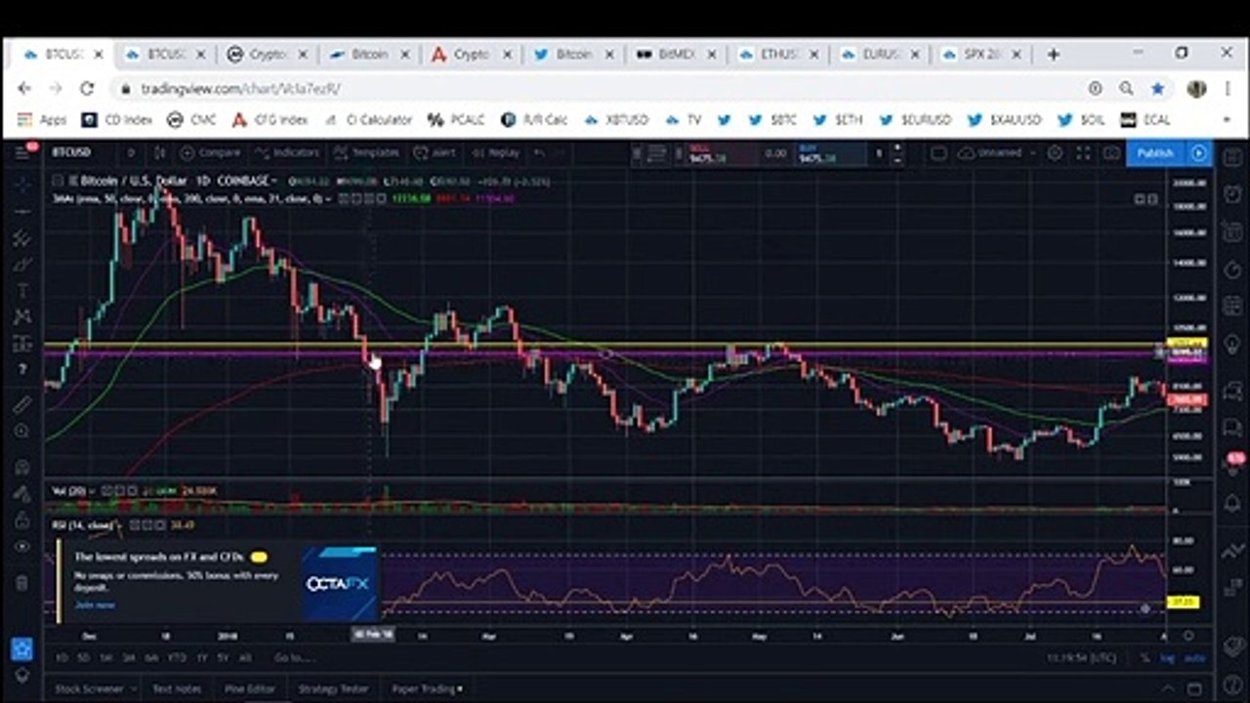1250x703 pixels.
Task: Click the undo arrow in the top toolbar
Action: 539,153
